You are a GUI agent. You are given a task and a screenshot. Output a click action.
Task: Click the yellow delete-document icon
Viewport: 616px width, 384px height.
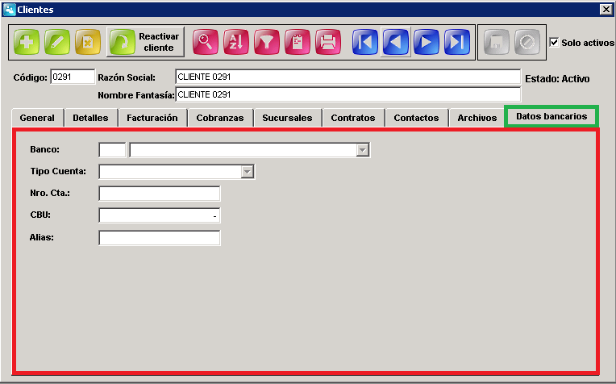coord(88,42)
